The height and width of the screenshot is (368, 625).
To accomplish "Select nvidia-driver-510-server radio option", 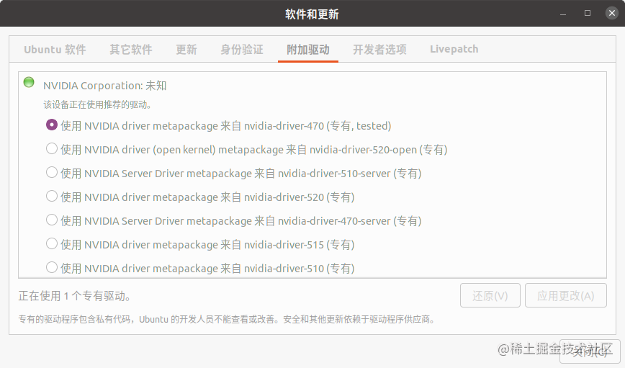I will 52,172.
